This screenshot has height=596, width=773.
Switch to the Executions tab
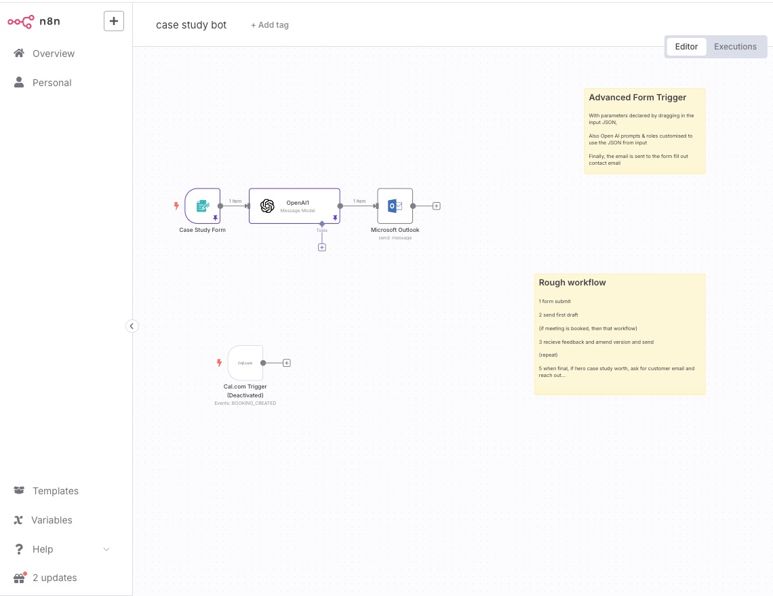(735, 47)
